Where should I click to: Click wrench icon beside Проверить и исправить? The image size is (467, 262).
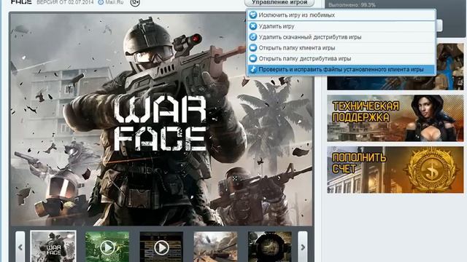click(253, 69)
